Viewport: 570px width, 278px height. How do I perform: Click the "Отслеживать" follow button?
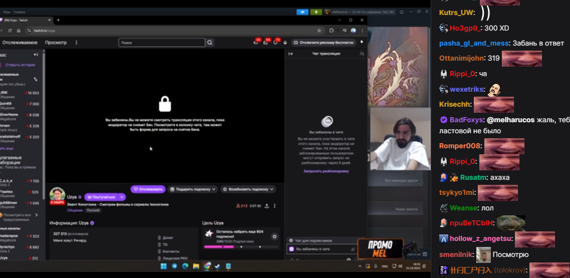coord(148,189)
